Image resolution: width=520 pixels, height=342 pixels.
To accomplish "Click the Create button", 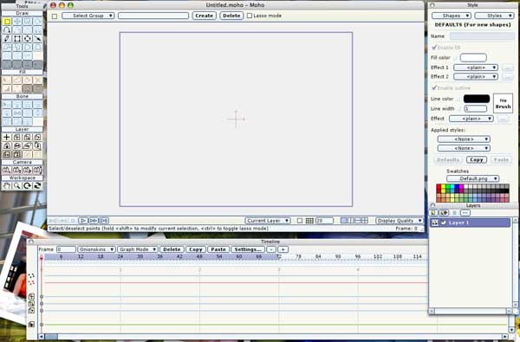I will point(204,16).
